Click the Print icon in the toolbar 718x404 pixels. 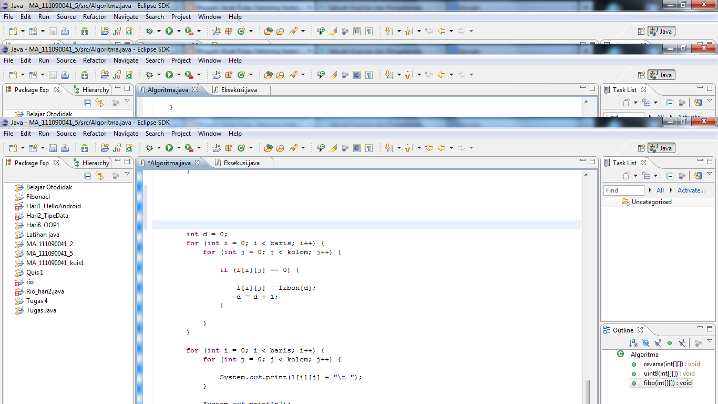65,148
